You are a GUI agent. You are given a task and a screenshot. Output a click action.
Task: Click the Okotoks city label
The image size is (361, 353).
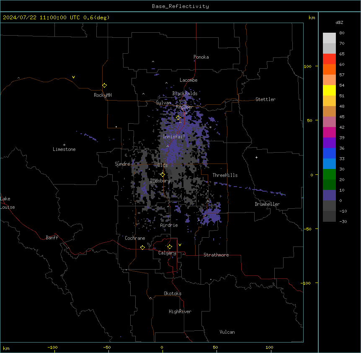[173, 293]
